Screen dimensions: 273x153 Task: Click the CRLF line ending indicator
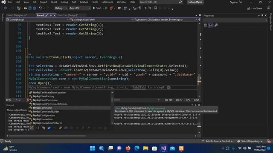(197, 100)
